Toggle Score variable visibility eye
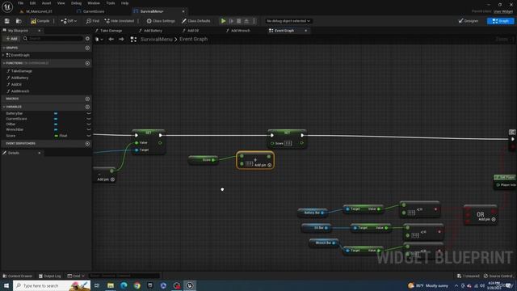The image size is (517, 291). (88, 136)
